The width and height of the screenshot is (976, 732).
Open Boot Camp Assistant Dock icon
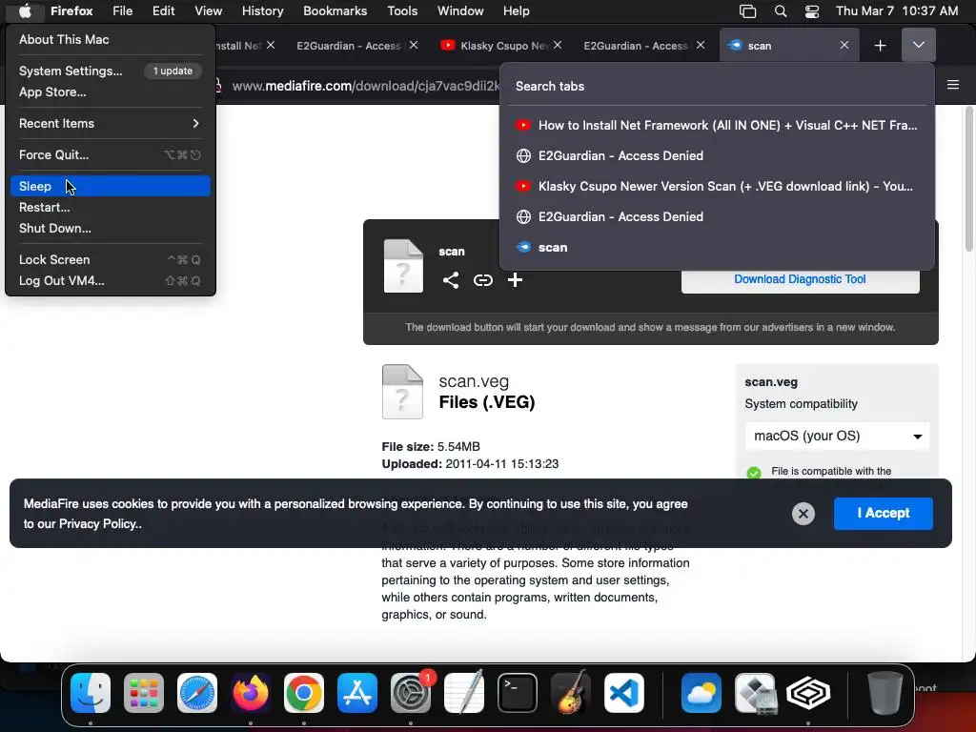coord(755,692)
